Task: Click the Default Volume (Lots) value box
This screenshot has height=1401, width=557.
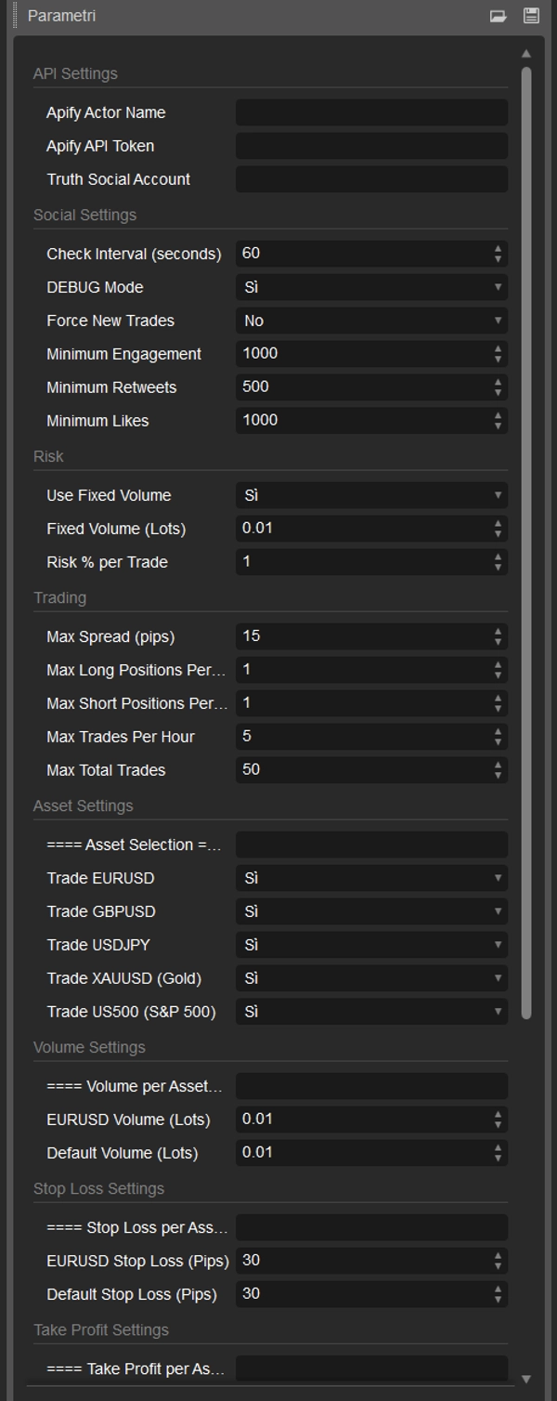Action: coord(362,1153)
